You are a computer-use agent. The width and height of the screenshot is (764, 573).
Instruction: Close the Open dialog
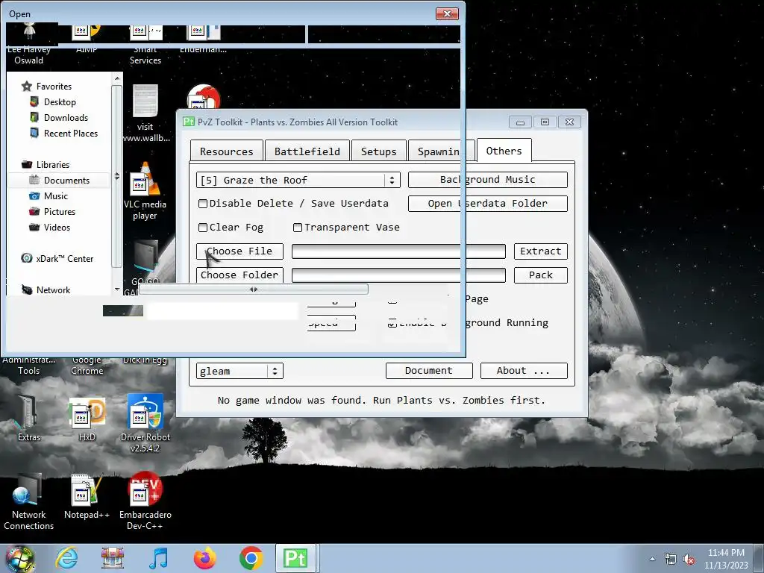click(447, 13)
